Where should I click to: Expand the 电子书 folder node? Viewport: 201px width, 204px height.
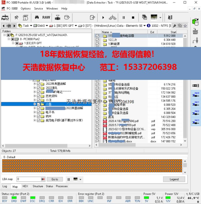pos(35,112)
